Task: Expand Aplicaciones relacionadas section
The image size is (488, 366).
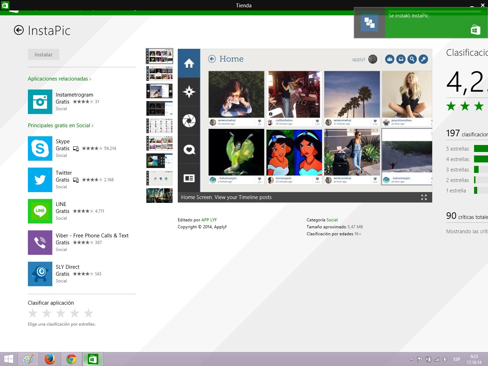Action: point(59,79)
